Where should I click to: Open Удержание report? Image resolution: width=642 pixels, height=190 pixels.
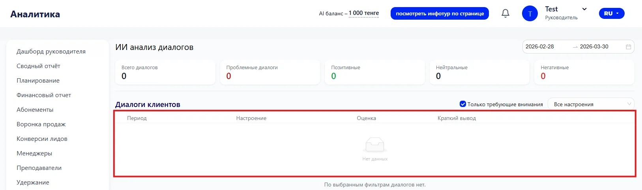[x=33, y=183]
